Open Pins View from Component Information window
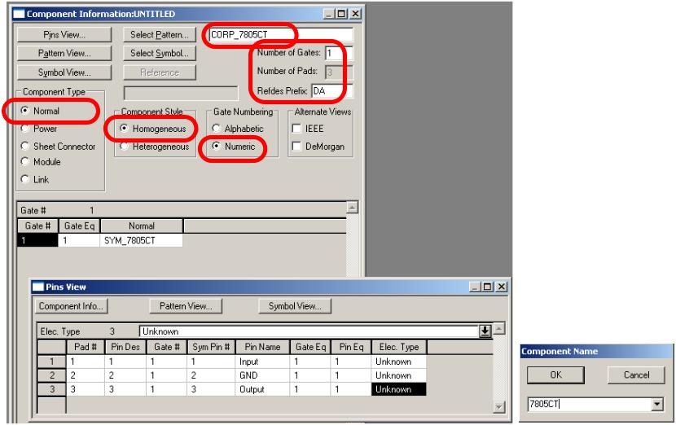676x425 pixels. [64, 35]
